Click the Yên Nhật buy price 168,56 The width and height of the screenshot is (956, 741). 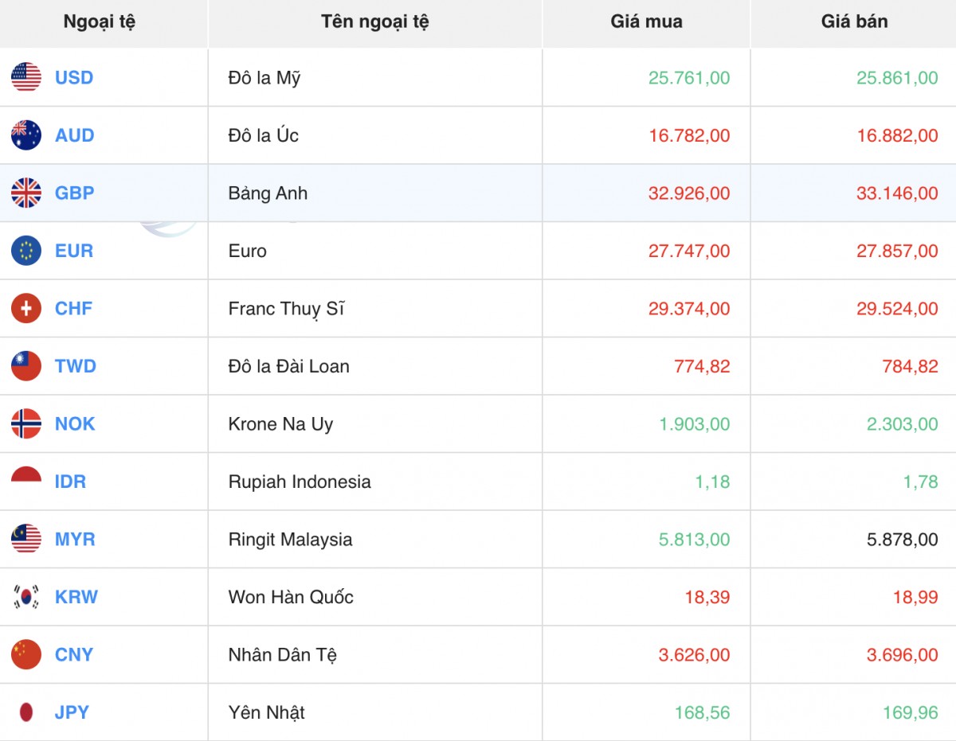coord(702,712)
